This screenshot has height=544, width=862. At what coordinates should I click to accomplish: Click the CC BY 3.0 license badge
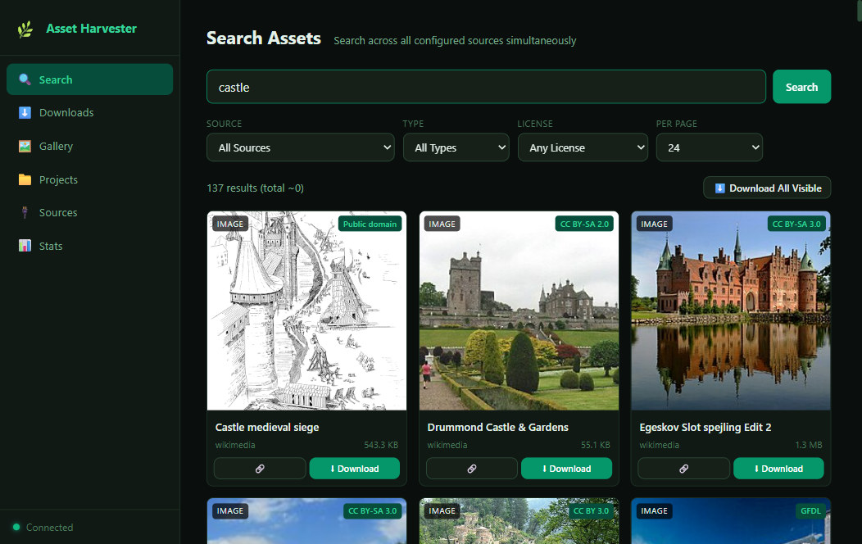tap(591, 511)
